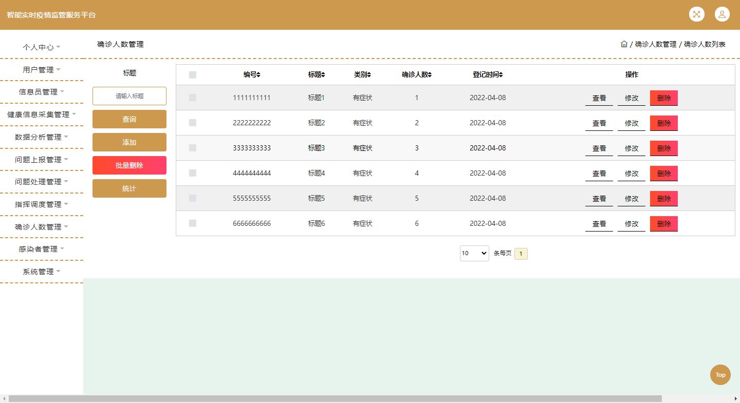View record 标题6 with 查看
This screenshot has width=740, height=403.
point(599,224)
